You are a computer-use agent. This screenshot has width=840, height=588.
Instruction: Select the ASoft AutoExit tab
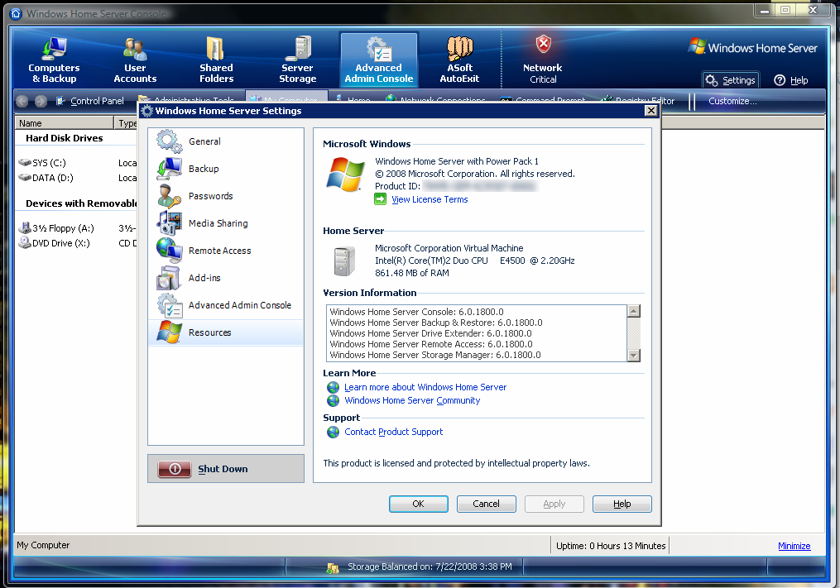[459, 60]
